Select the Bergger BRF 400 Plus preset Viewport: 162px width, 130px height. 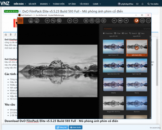click(x=113, y=103)
